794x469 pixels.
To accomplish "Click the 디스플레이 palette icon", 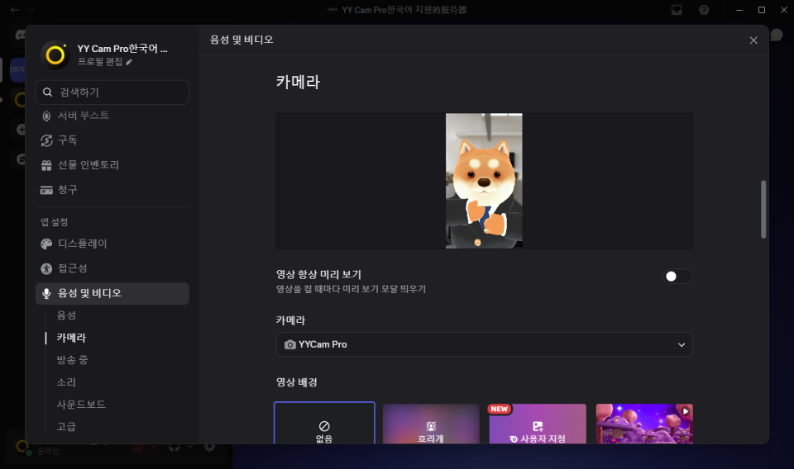I will click(46, 244).
